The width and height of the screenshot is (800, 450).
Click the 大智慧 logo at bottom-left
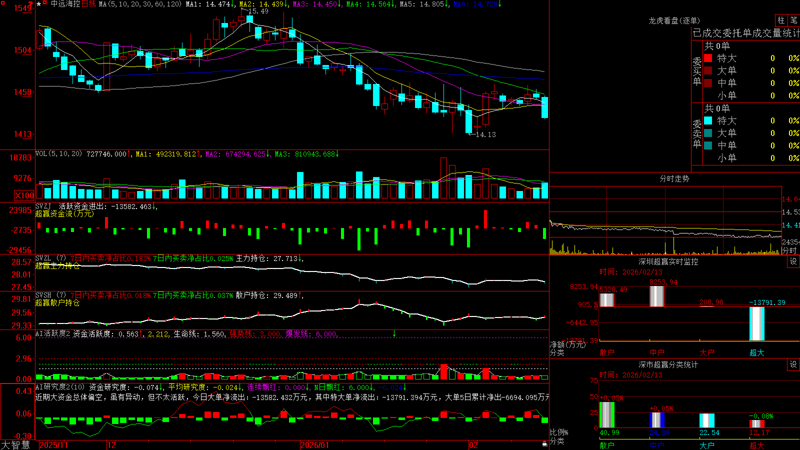coord(15,445)
